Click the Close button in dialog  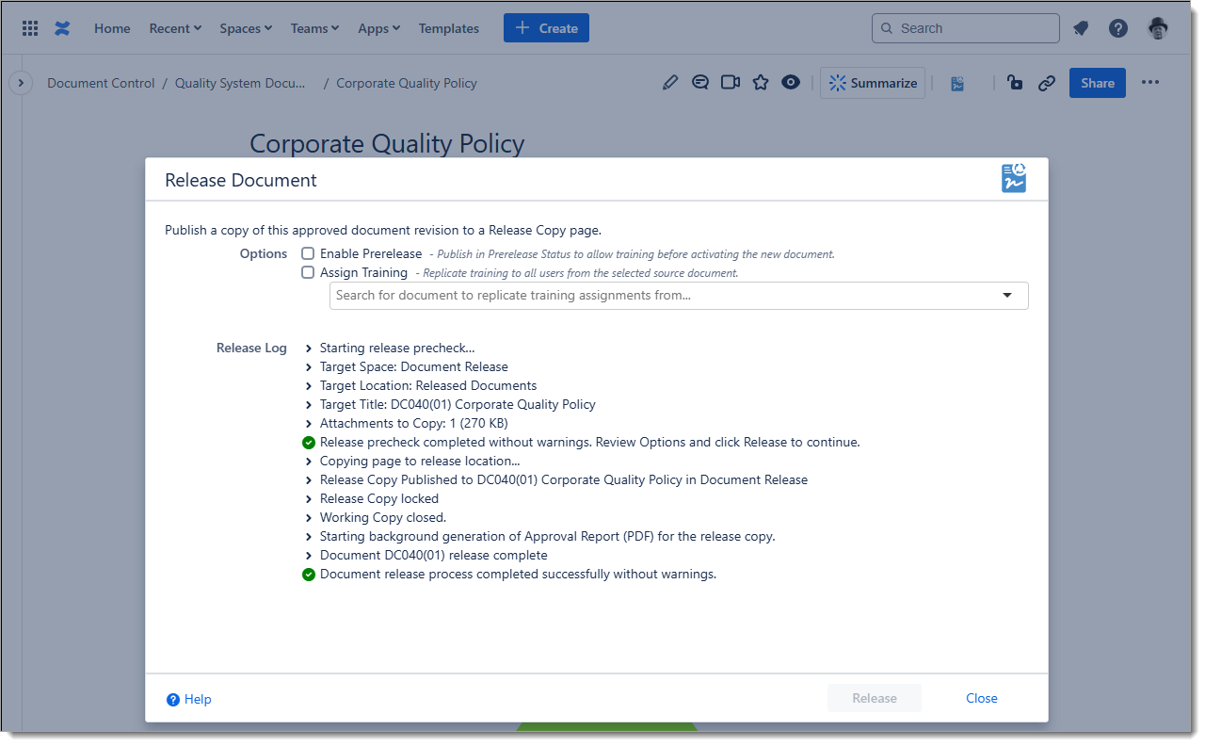click(981, 698)
